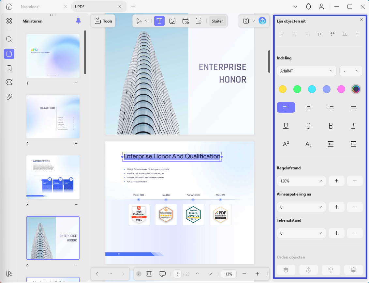369x283 pixels.
Task: Open the bookmarks sidebar panel
Action: tap(9, 68)
